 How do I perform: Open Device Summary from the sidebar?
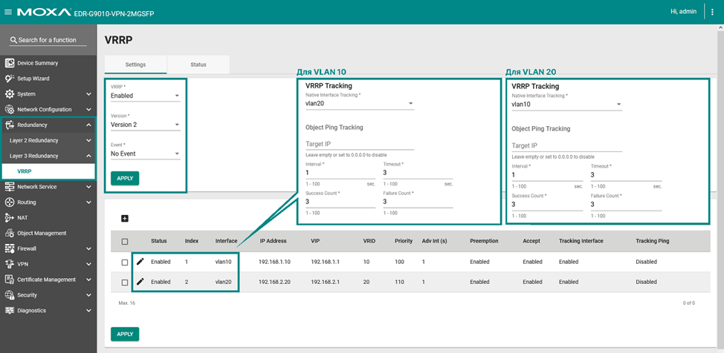37,63
